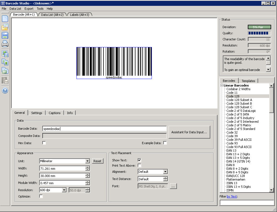Screen dimensions: 277x212
Task: Open help via question mark icon
Action: pos(5,91)
